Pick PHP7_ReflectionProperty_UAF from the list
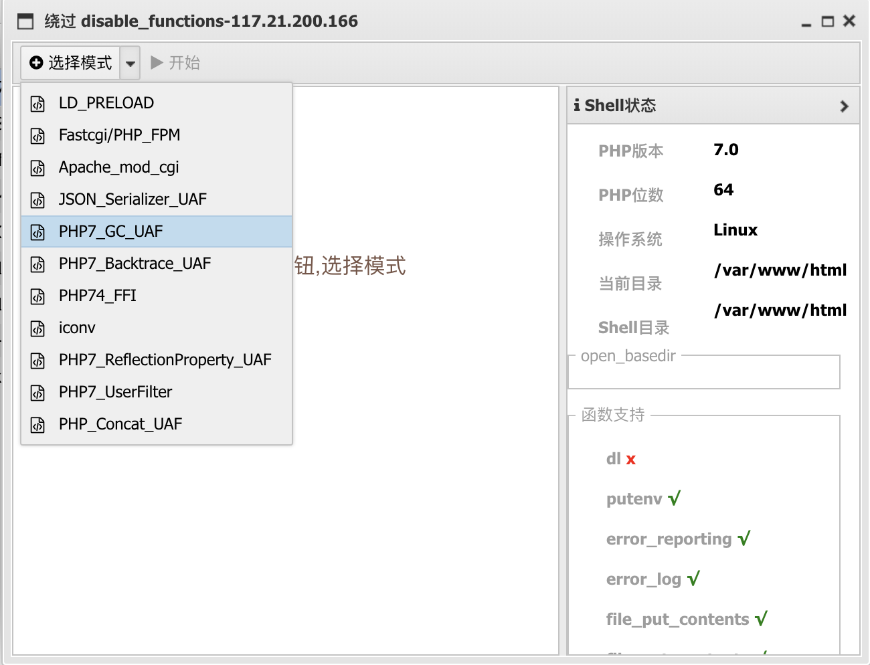The width and height of the screenshot is (870, 665). 165,360
